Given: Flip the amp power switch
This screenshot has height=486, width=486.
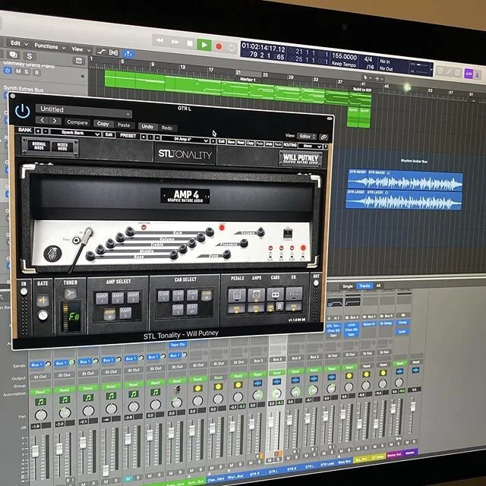Looking at the screenshot, I should (288, 233).
